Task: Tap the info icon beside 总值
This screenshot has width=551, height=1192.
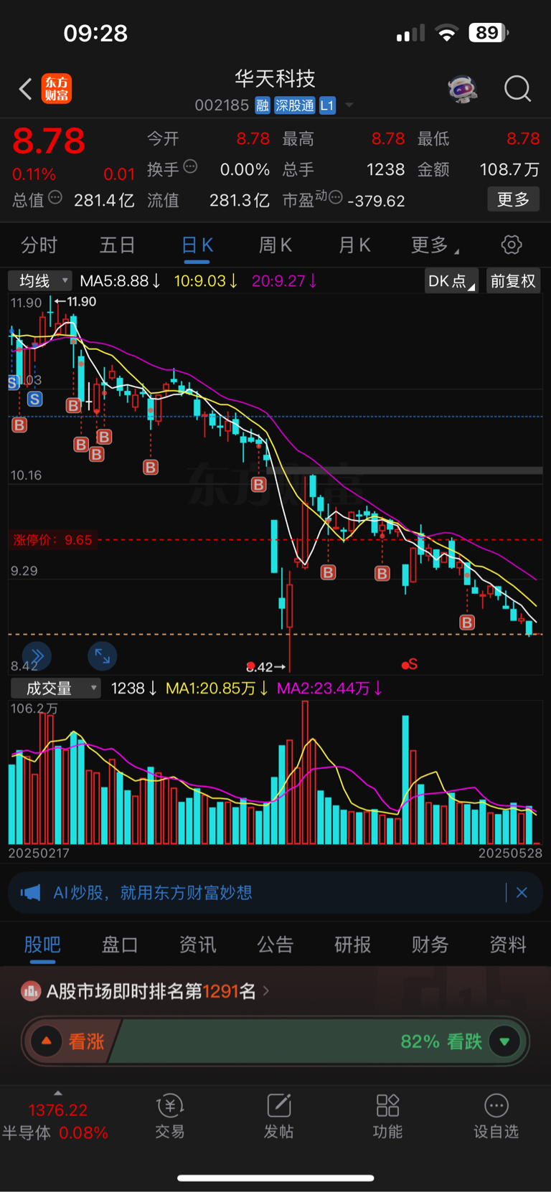Action: pyautogui.click(x=55, y=197)
